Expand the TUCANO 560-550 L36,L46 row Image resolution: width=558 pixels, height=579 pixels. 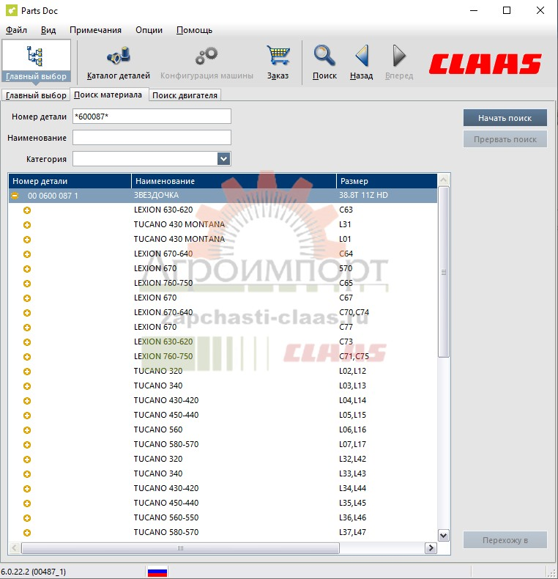pyautogui.click(x=27, y=518)
